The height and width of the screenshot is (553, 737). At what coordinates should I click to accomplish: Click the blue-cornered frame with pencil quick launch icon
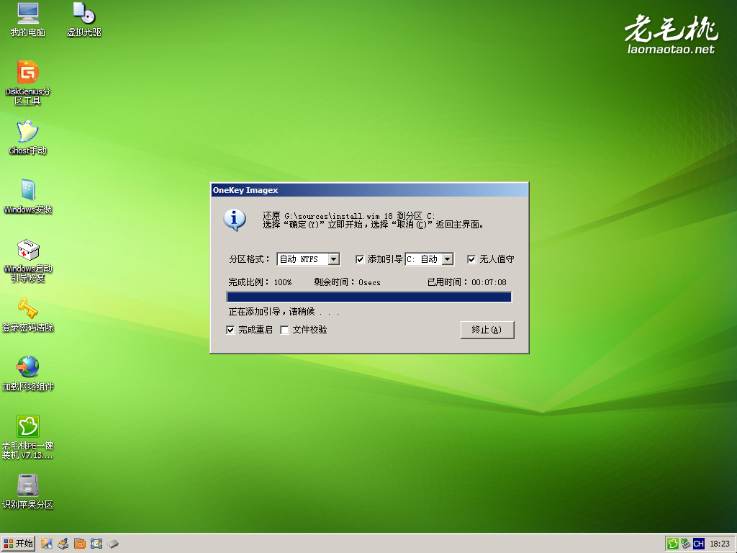click(96, 544)
